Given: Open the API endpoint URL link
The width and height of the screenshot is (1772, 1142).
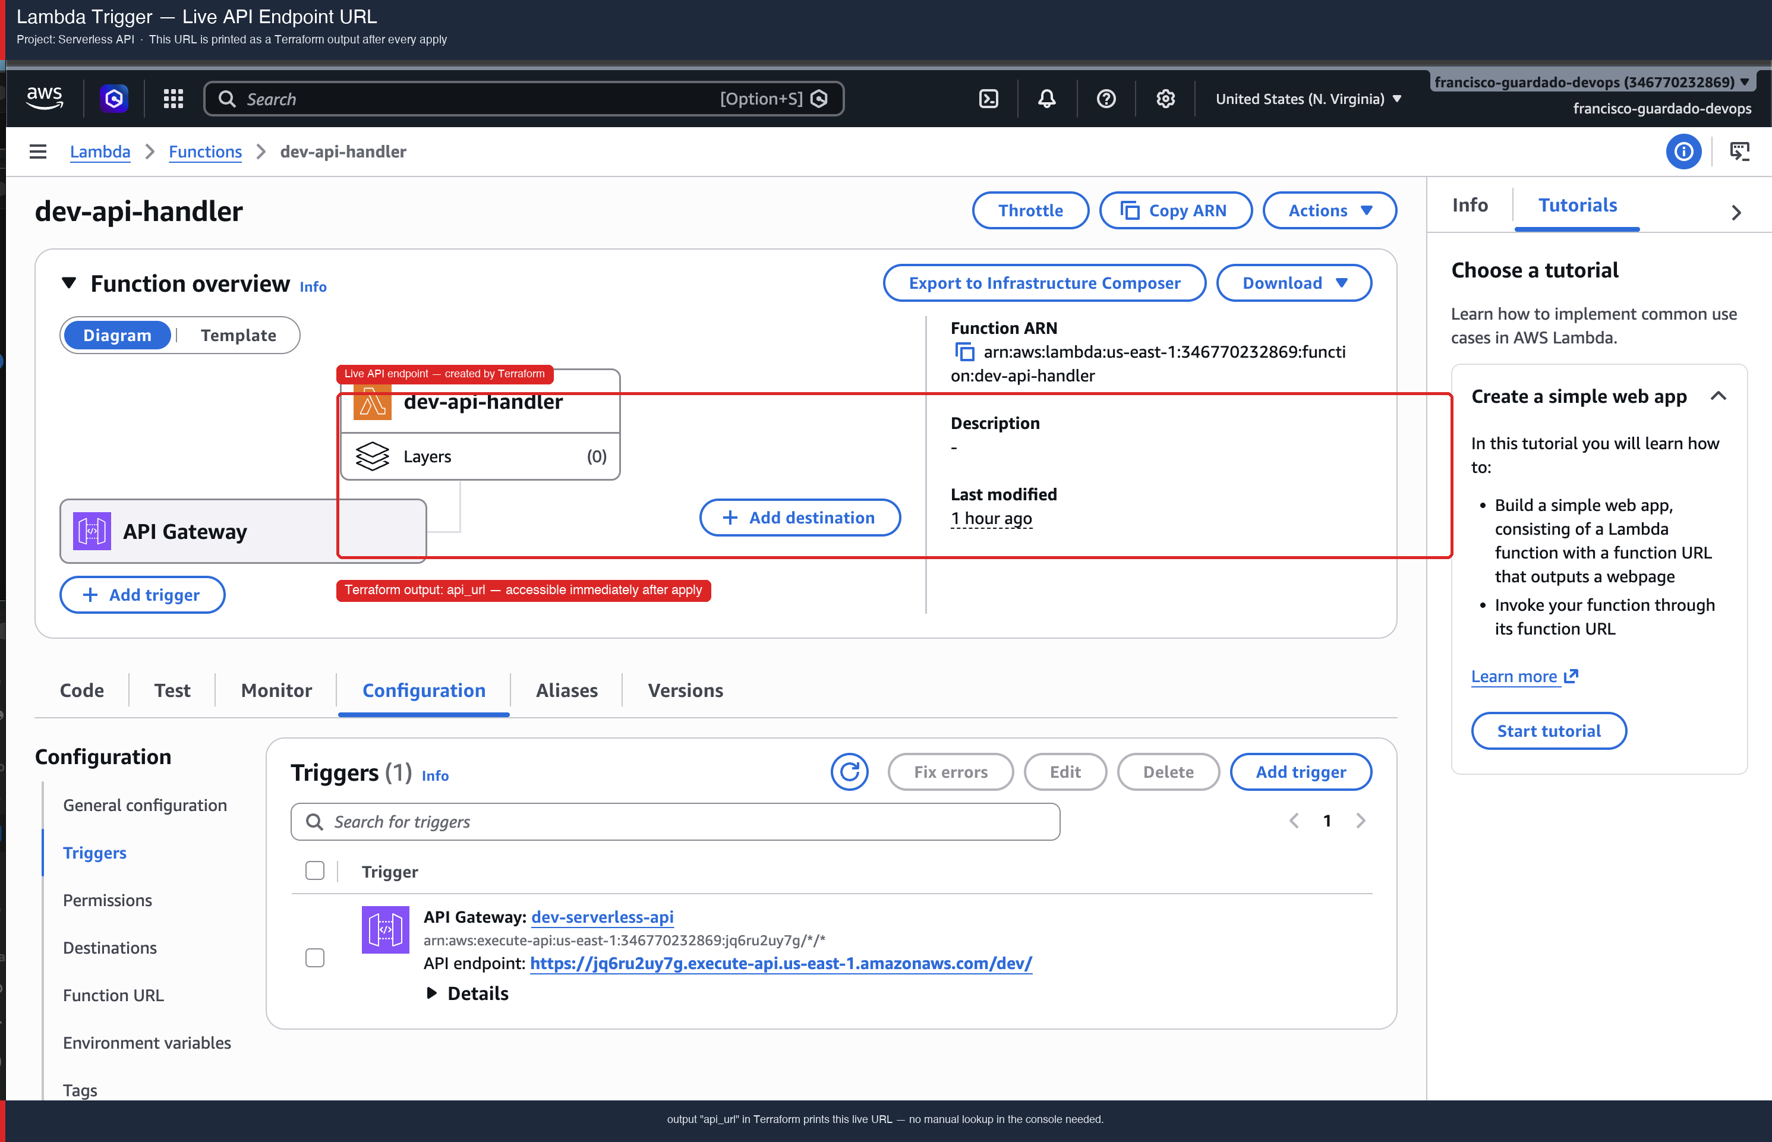Looking at the screenshot, I should (781, 963).
